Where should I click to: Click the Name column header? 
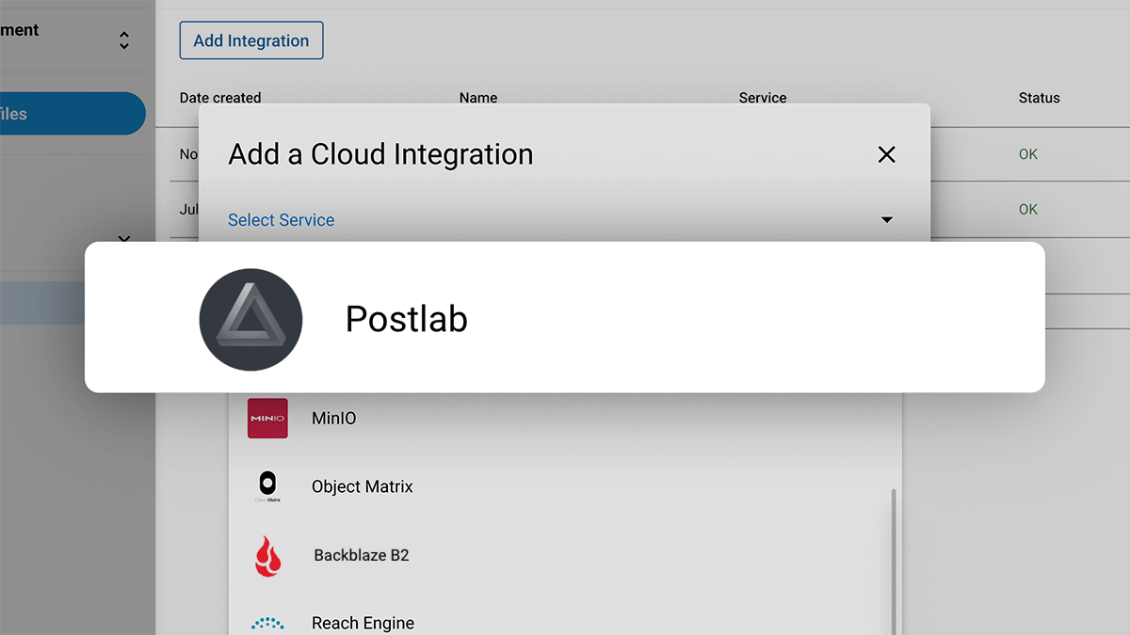tap(478, 98)
